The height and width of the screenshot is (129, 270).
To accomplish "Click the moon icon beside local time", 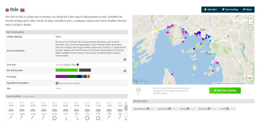I will (x=78, y=65).
